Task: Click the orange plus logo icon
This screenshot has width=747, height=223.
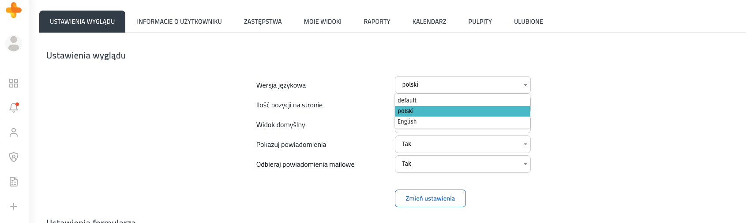Action: pyautogui.click(x=14, y=10)
